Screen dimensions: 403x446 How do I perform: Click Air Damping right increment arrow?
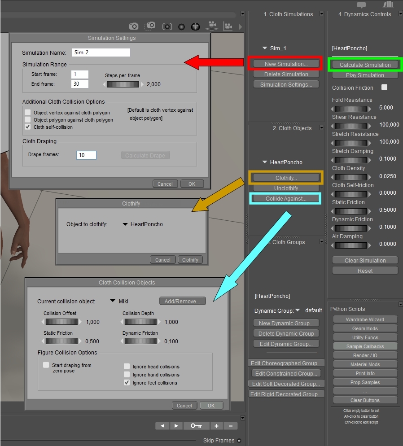(370, 245)
